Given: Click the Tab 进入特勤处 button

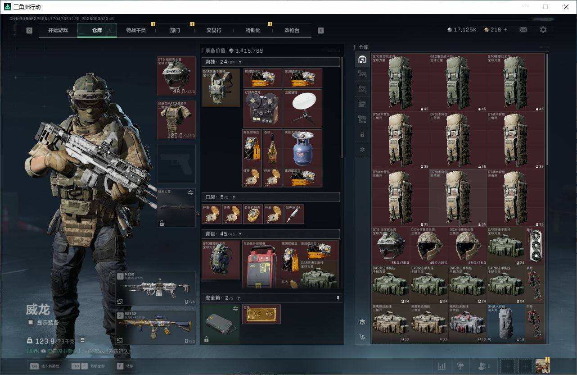Looking at the screenshot, I should click(45, 366).
